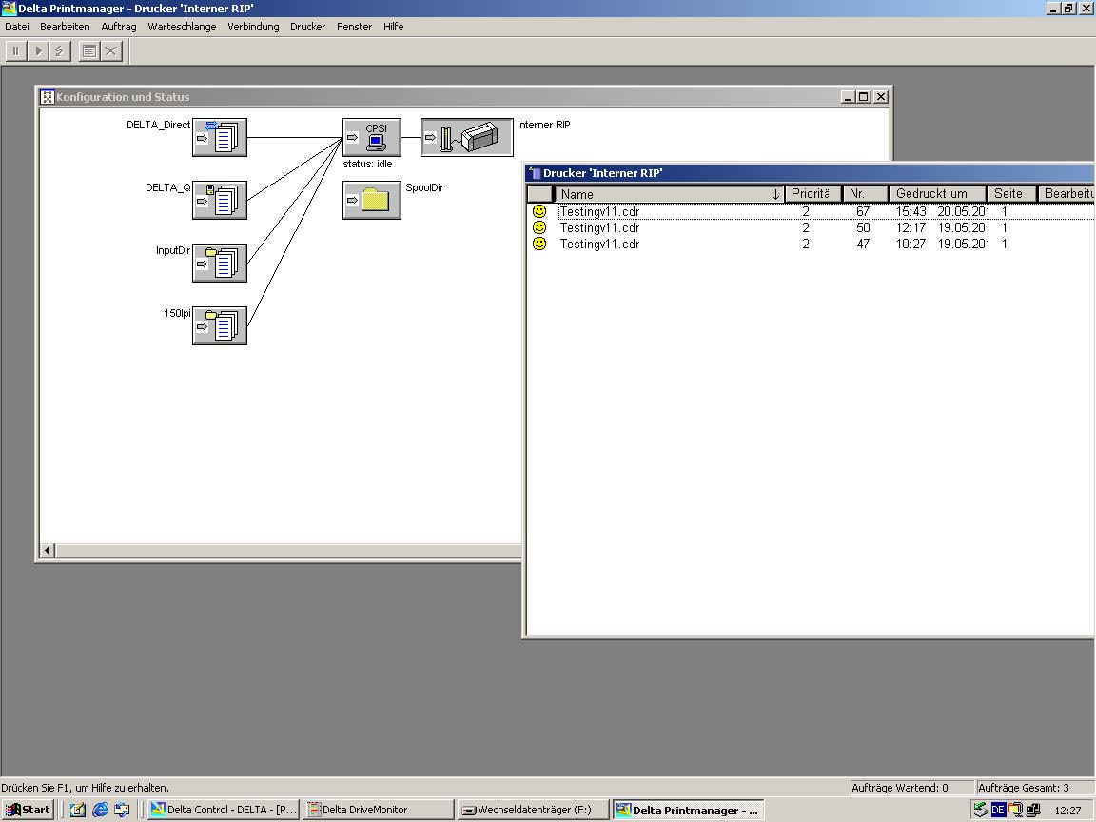Click the X (delete) toolbar button
Image resolution: width=1096 pixels, height=822 pixels.
pos(111,51)
